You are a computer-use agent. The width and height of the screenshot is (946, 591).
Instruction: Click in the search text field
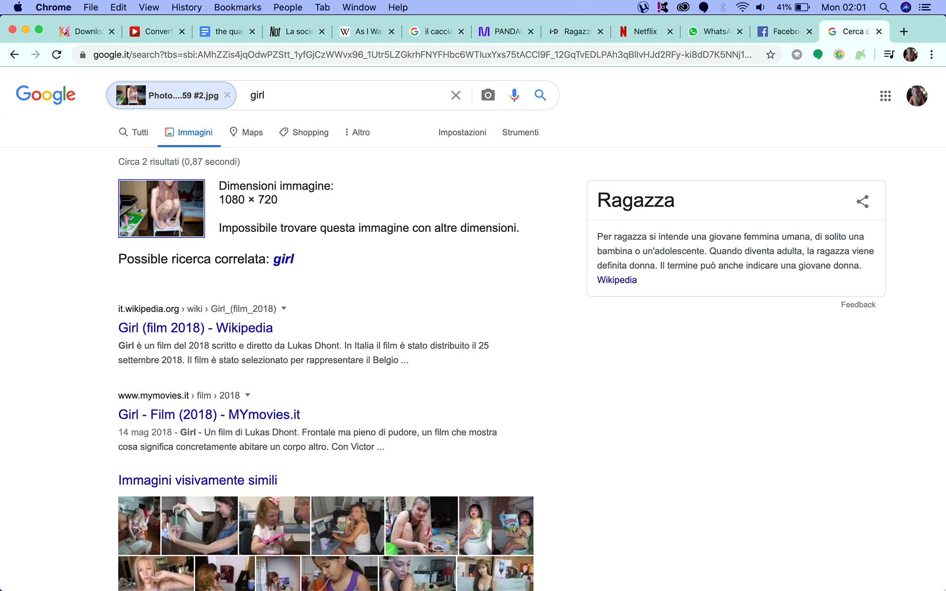pyautogui.click(x=345, y=95)
